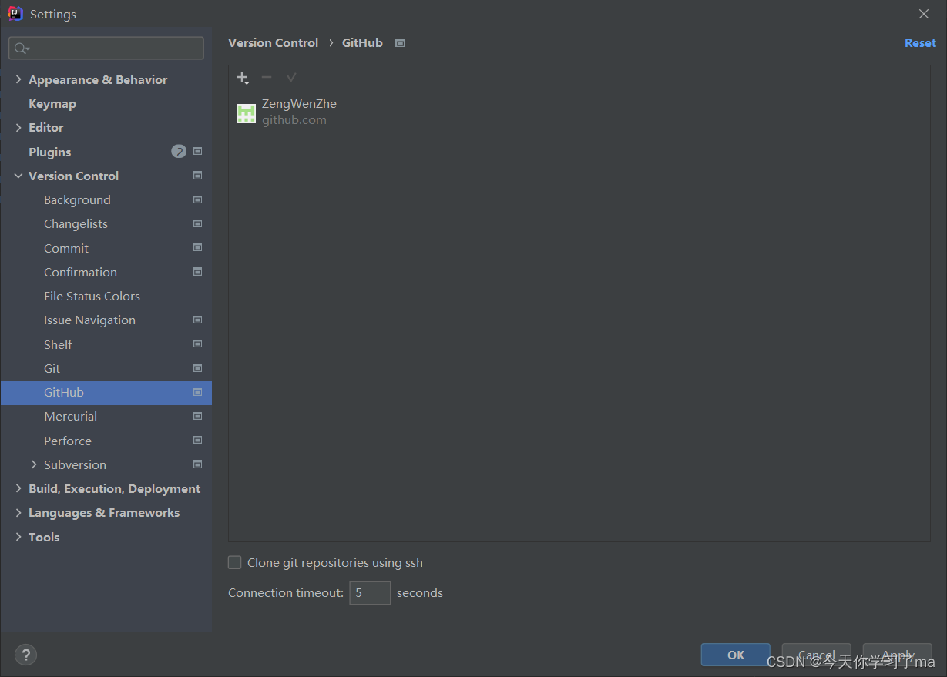This screenshot has height=677, width=947.
Task: Expand the Subversion node
Action: point(34,464)
